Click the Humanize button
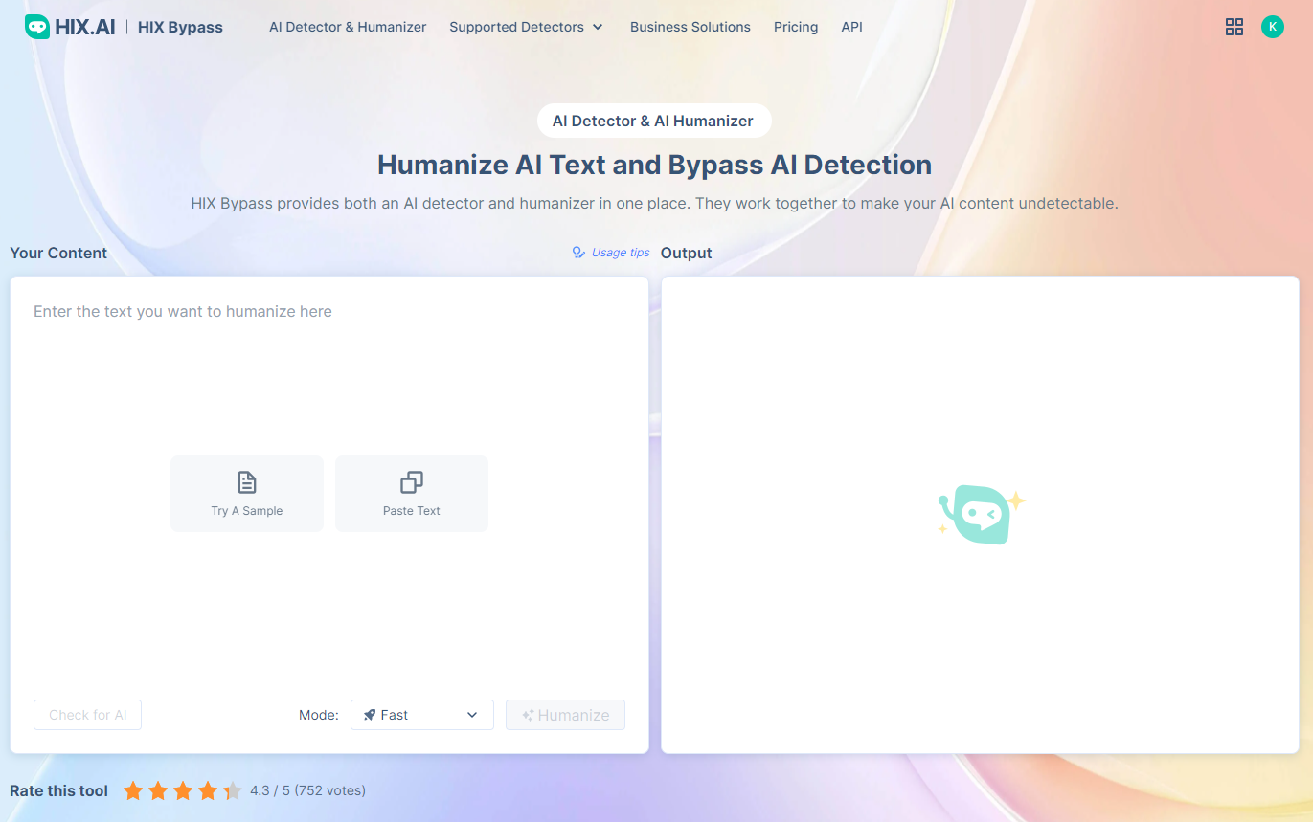 [565, 715]
